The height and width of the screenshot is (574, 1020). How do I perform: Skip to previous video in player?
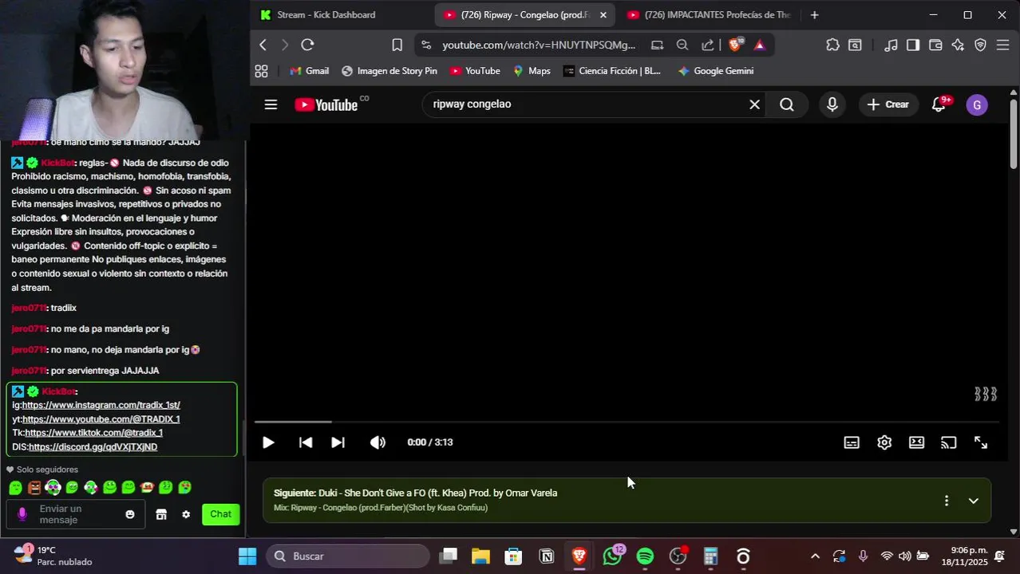pos(306,442)
